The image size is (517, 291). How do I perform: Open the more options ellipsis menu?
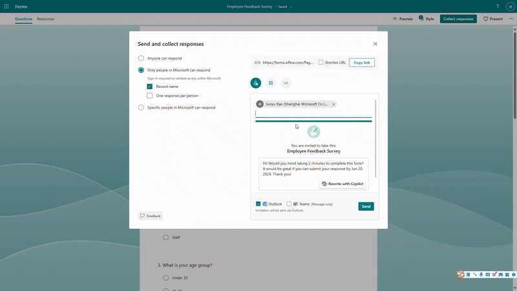[511, 19]
